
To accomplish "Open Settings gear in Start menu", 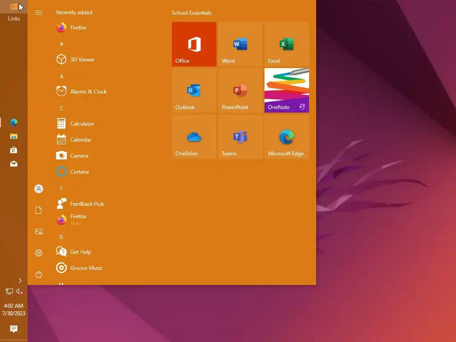I will tap(39, 253).
